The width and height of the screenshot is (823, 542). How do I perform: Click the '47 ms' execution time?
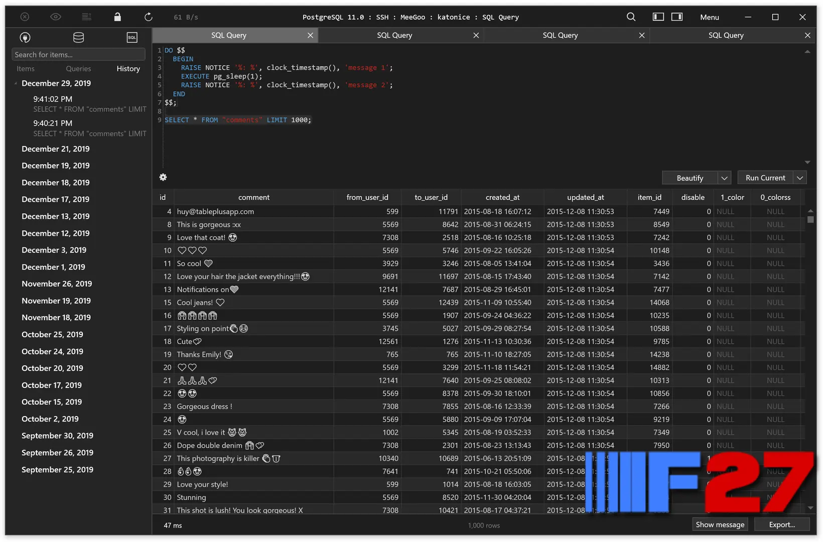tap(173, 525)
